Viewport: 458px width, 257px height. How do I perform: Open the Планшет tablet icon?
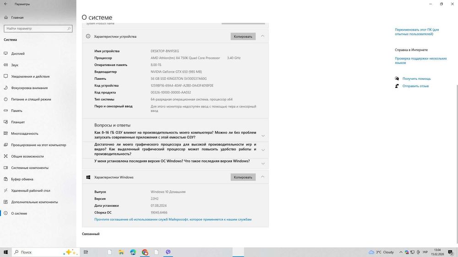click(5, 122)
